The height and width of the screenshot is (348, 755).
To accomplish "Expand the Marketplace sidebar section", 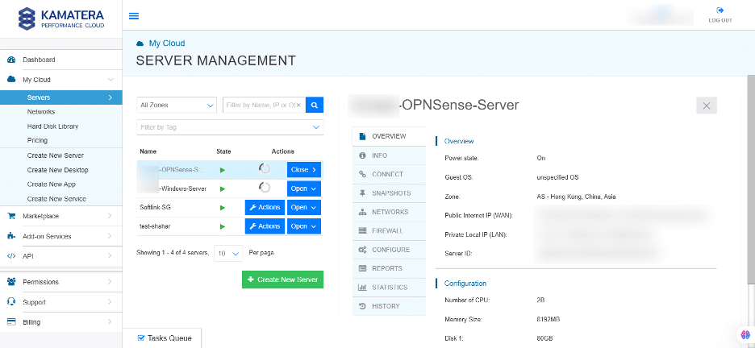I will pyautogui.click(x=110, y=217).
